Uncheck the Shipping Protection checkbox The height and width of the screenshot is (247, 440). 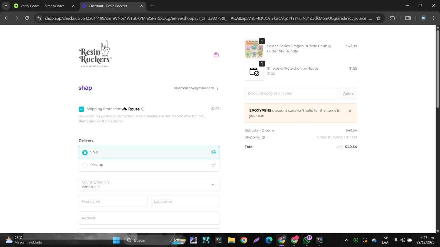click(x=82, y=109)
